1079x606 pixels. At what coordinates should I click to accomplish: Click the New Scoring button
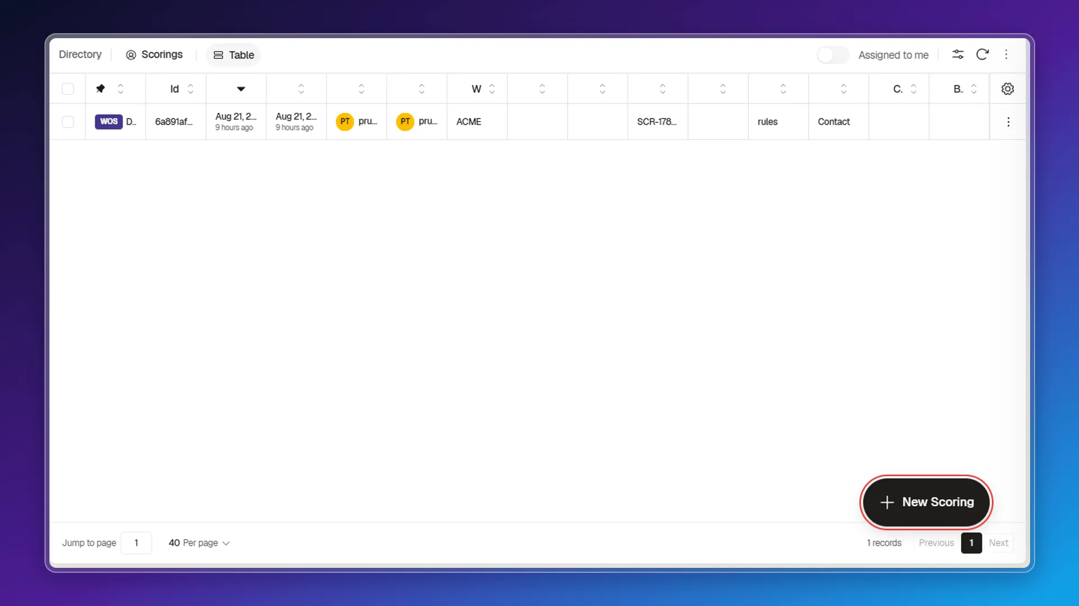[x=926, y=502]
